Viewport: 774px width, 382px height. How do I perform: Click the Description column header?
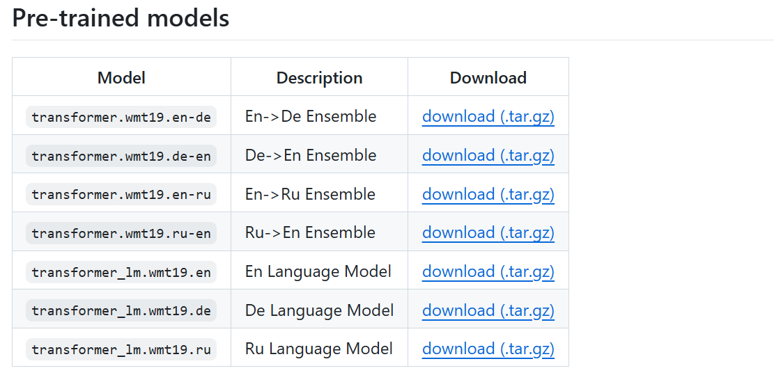point(319,78)
